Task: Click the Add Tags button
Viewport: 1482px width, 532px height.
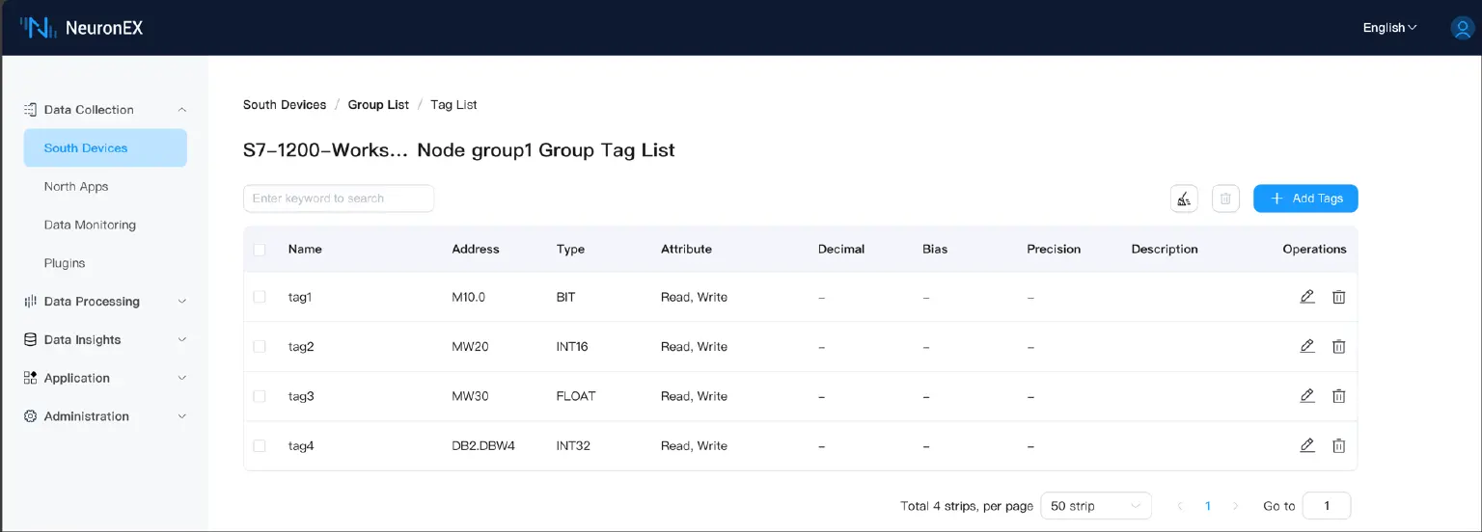Action: pyautogui.click(x=1305, y=199)
